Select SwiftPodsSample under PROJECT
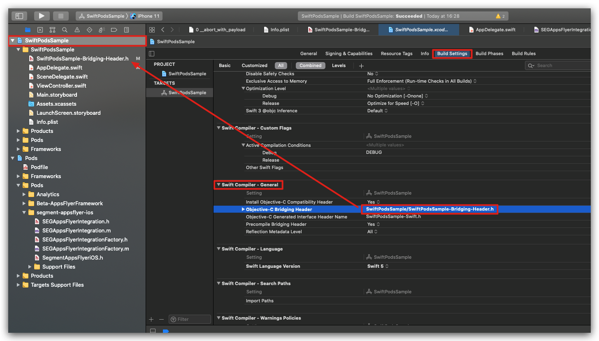Screen dimensions: 599x341 pyautogui.click(x=183, y=74)
